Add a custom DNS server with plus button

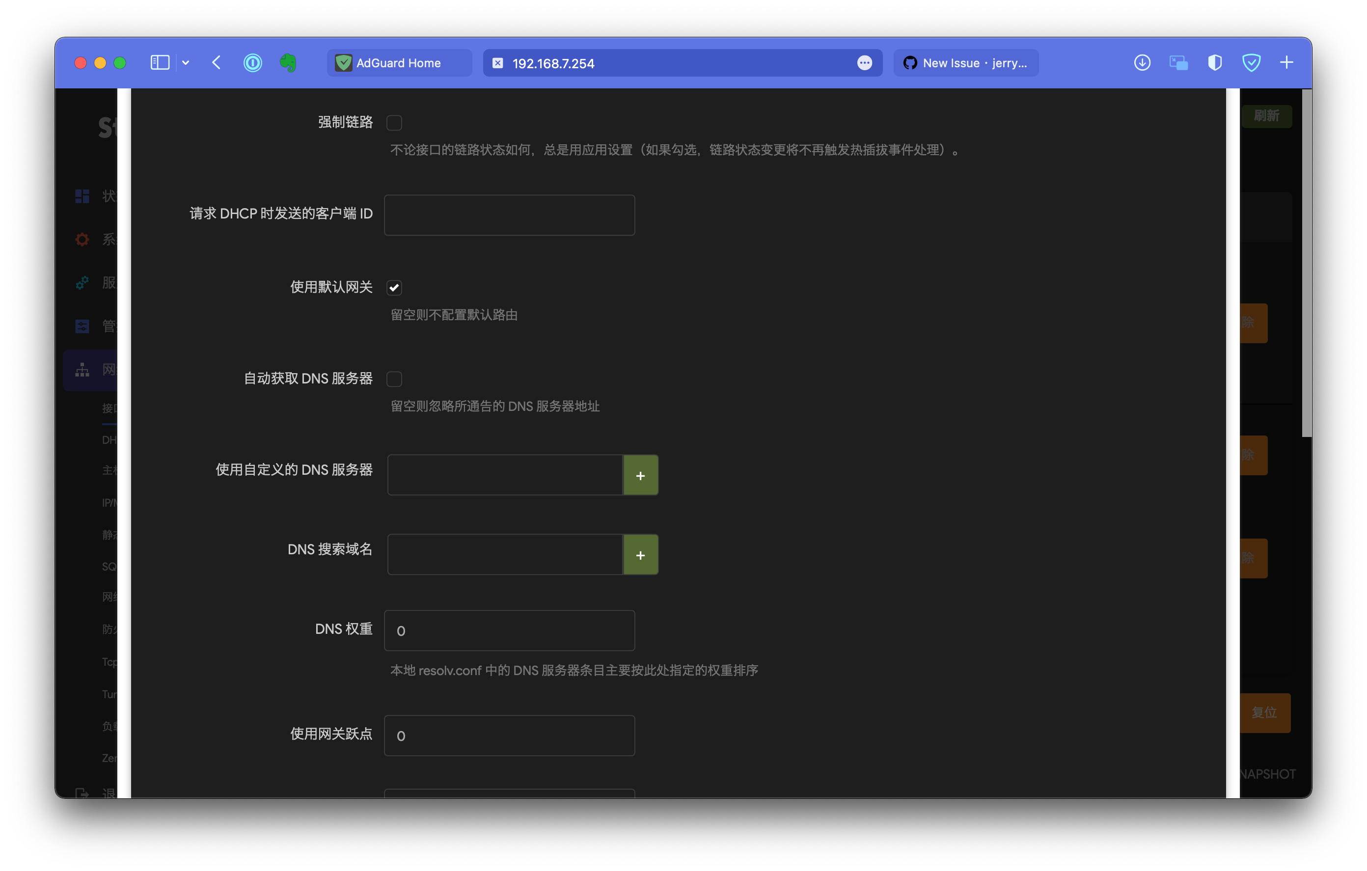640,475
